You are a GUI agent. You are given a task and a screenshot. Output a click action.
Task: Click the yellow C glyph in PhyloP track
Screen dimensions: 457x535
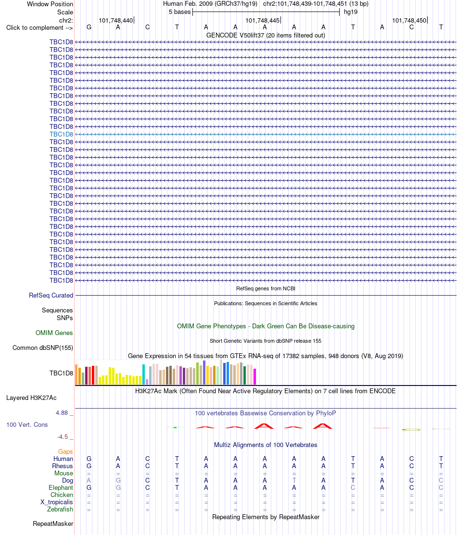pos(412,430)
